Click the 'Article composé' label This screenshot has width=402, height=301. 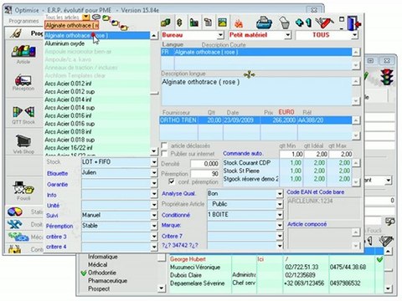307,224
